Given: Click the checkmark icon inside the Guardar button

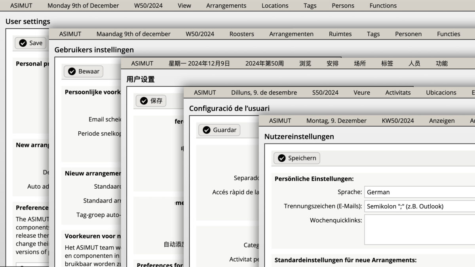Looking at the screenshot, I should tap(207, 130).
